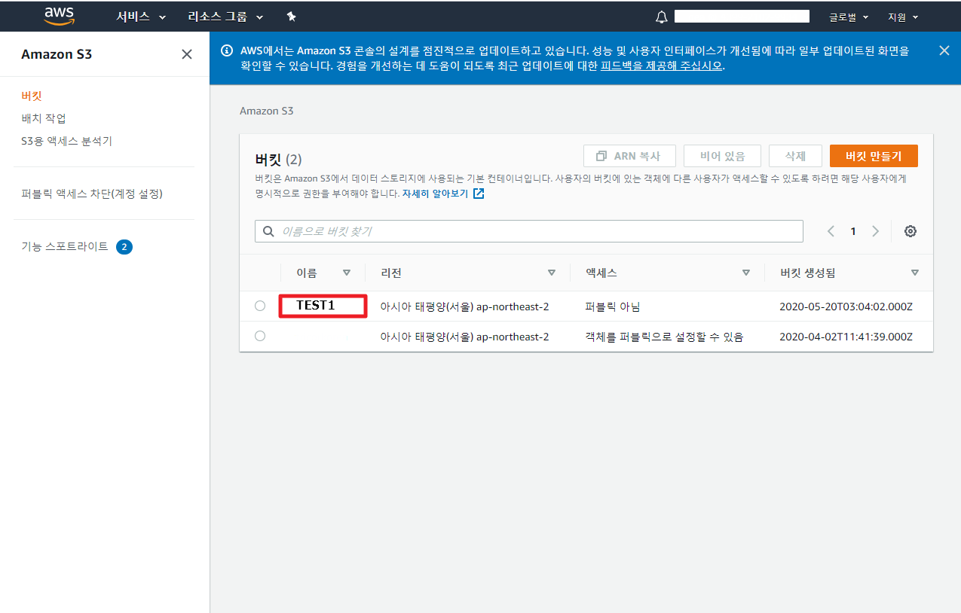Click the search magnifier icon
961x613 pixels.
pos(268,231)
